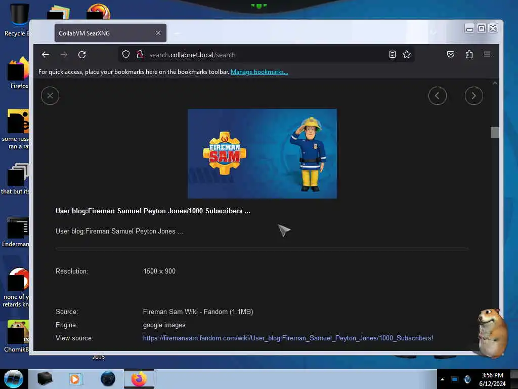
Task: Select the resolution value 1500 x 900
Action: [159, 271]
